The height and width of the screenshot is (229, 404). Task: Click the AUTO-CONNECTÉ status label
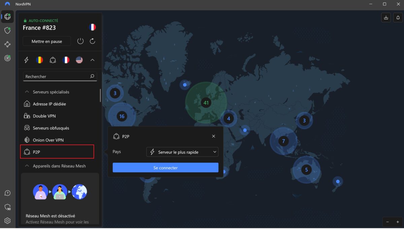pos(43,21)
